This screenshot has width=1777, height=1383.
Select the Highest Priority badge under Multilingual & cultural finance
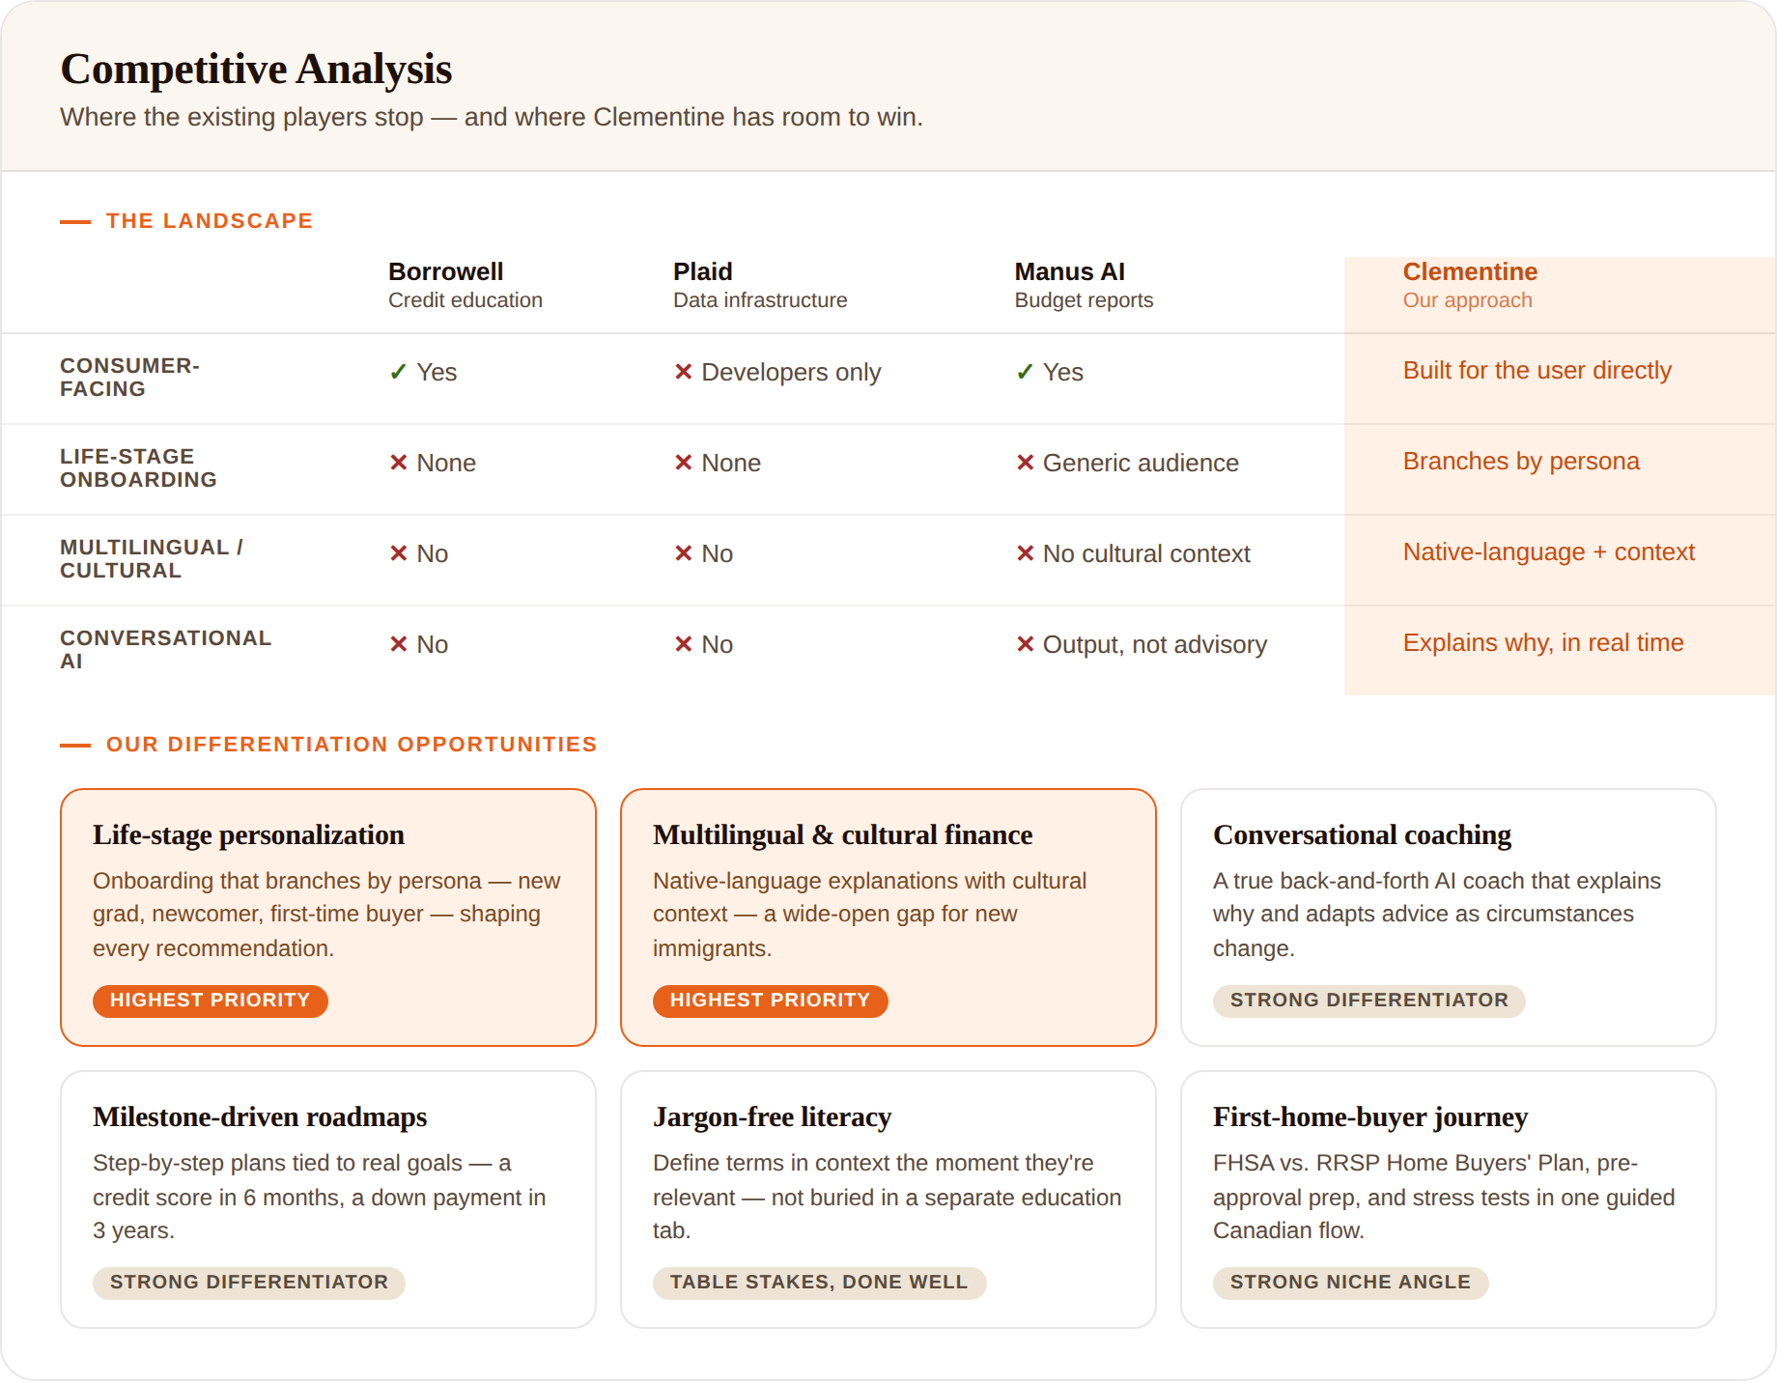(771, 1001)
